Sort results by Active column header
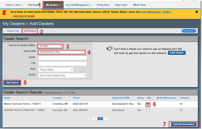 pos(140,98)
